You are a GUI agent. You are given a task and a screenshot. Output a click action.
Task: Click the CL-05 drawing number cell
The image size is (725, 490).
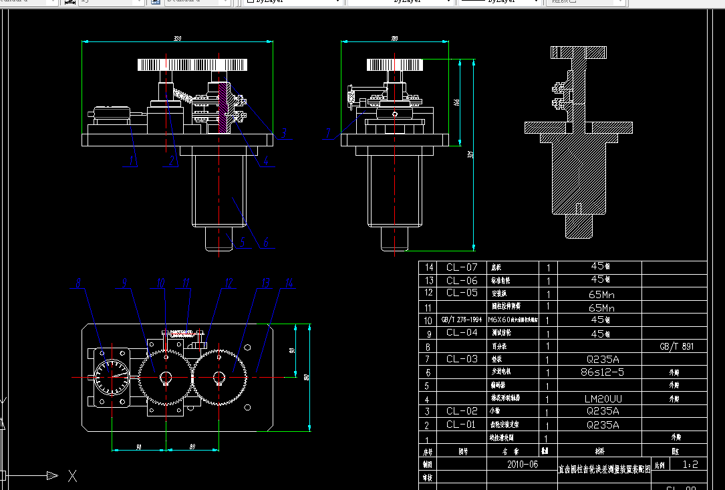point(462,293)
